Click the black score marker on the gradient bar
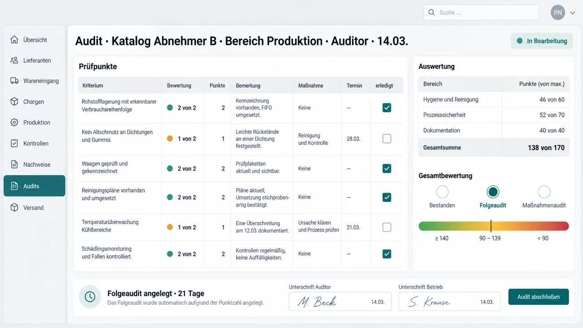 click(x=491, y=226)
